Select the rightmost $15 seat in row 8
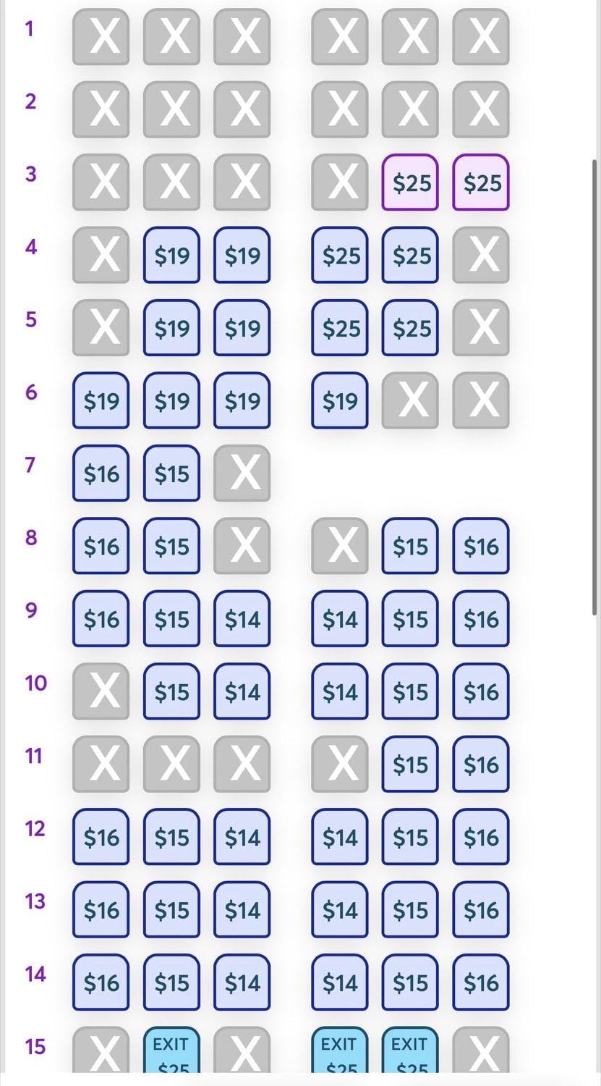 click(410, 546)
